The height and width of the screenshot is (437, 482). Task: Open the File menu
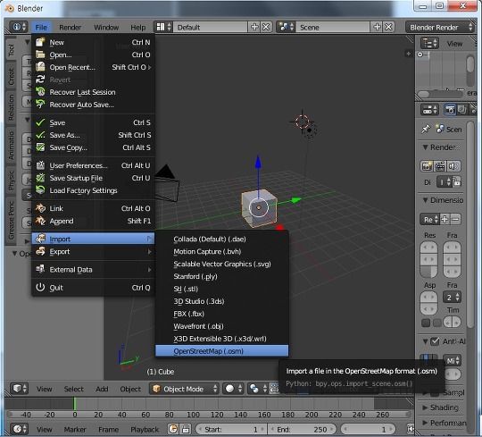tap(41, 28)
